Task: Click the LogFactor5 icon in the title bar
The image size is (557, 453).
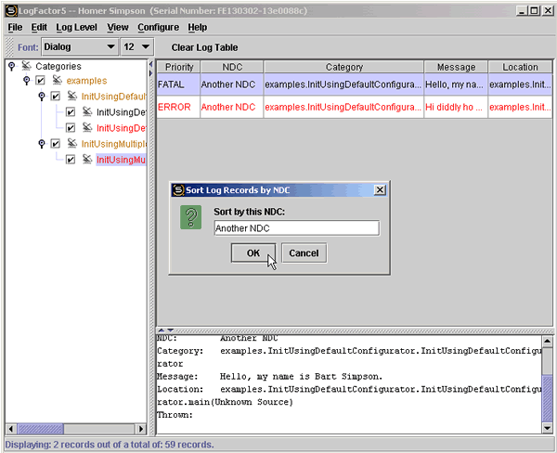Action: (x=9, y=9)
